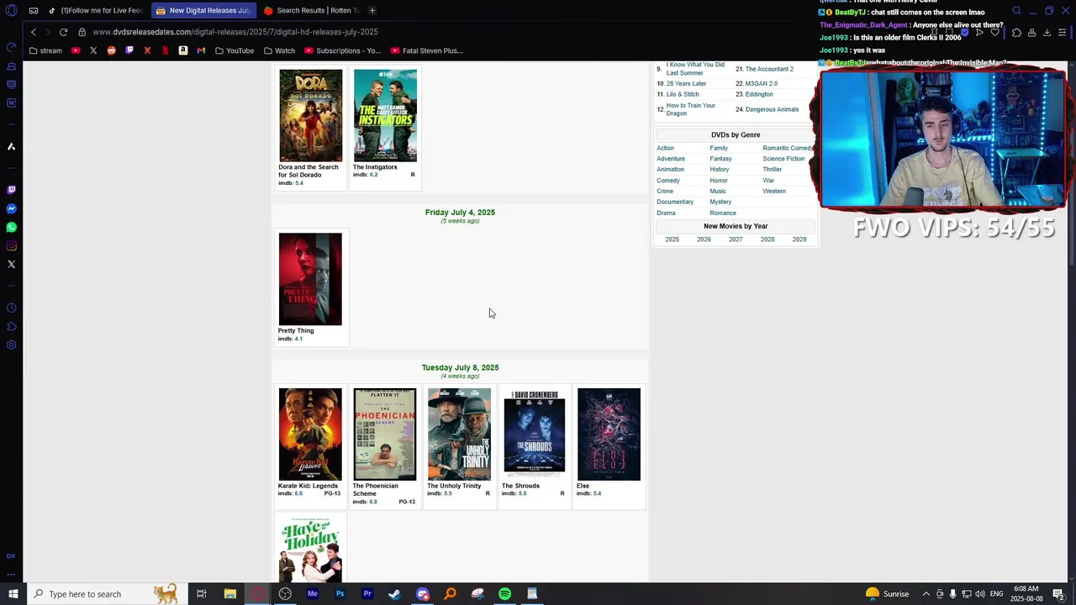Open sidebar settings gear icon

(11, 345)
